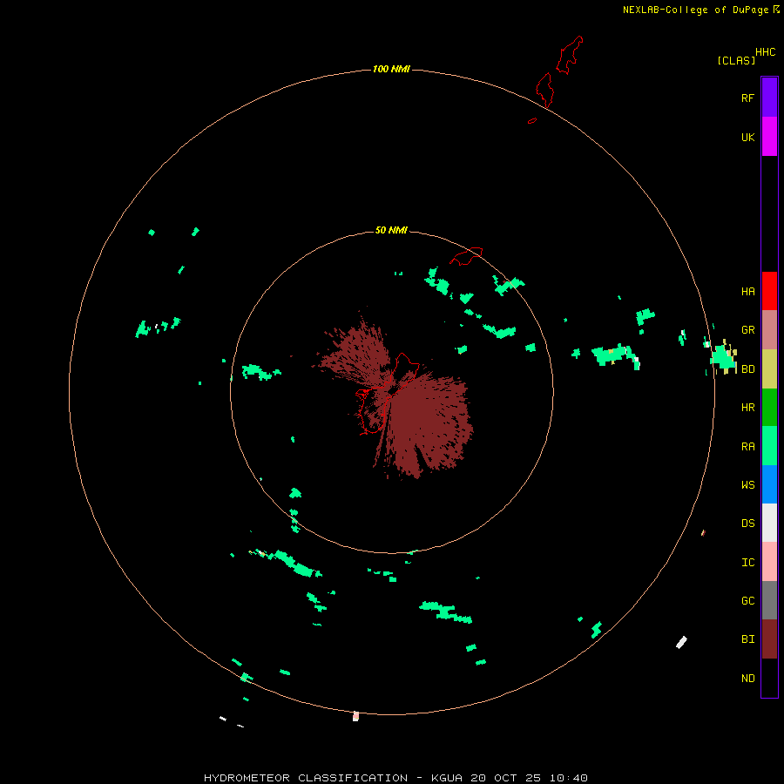Click the brown BI legend swatch

tap(769, 639)
